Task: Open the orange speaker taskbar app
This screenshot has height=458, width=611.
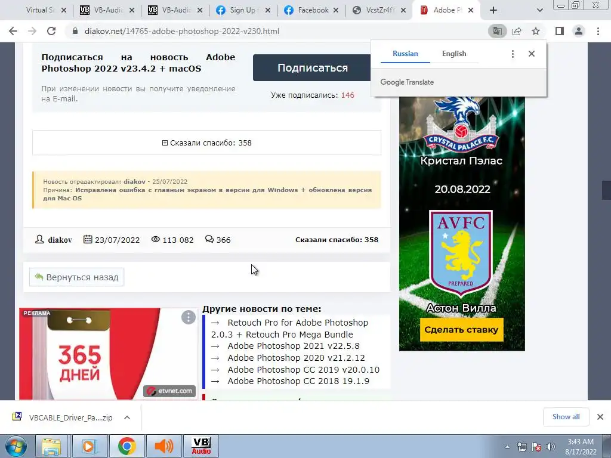Action: [163, 446]
